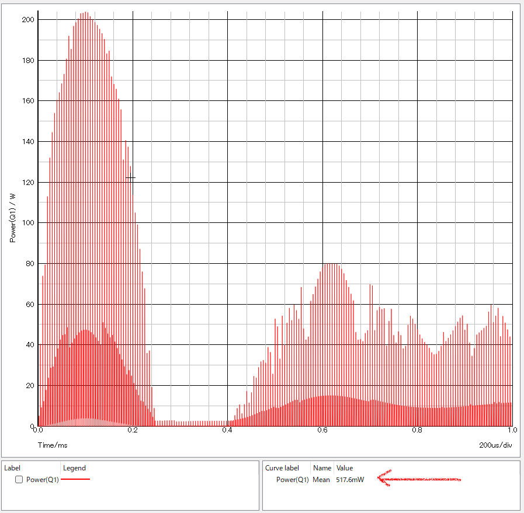
Task: Toggle the Power(Q1) curve checkbox
Action: coord(19,480)
